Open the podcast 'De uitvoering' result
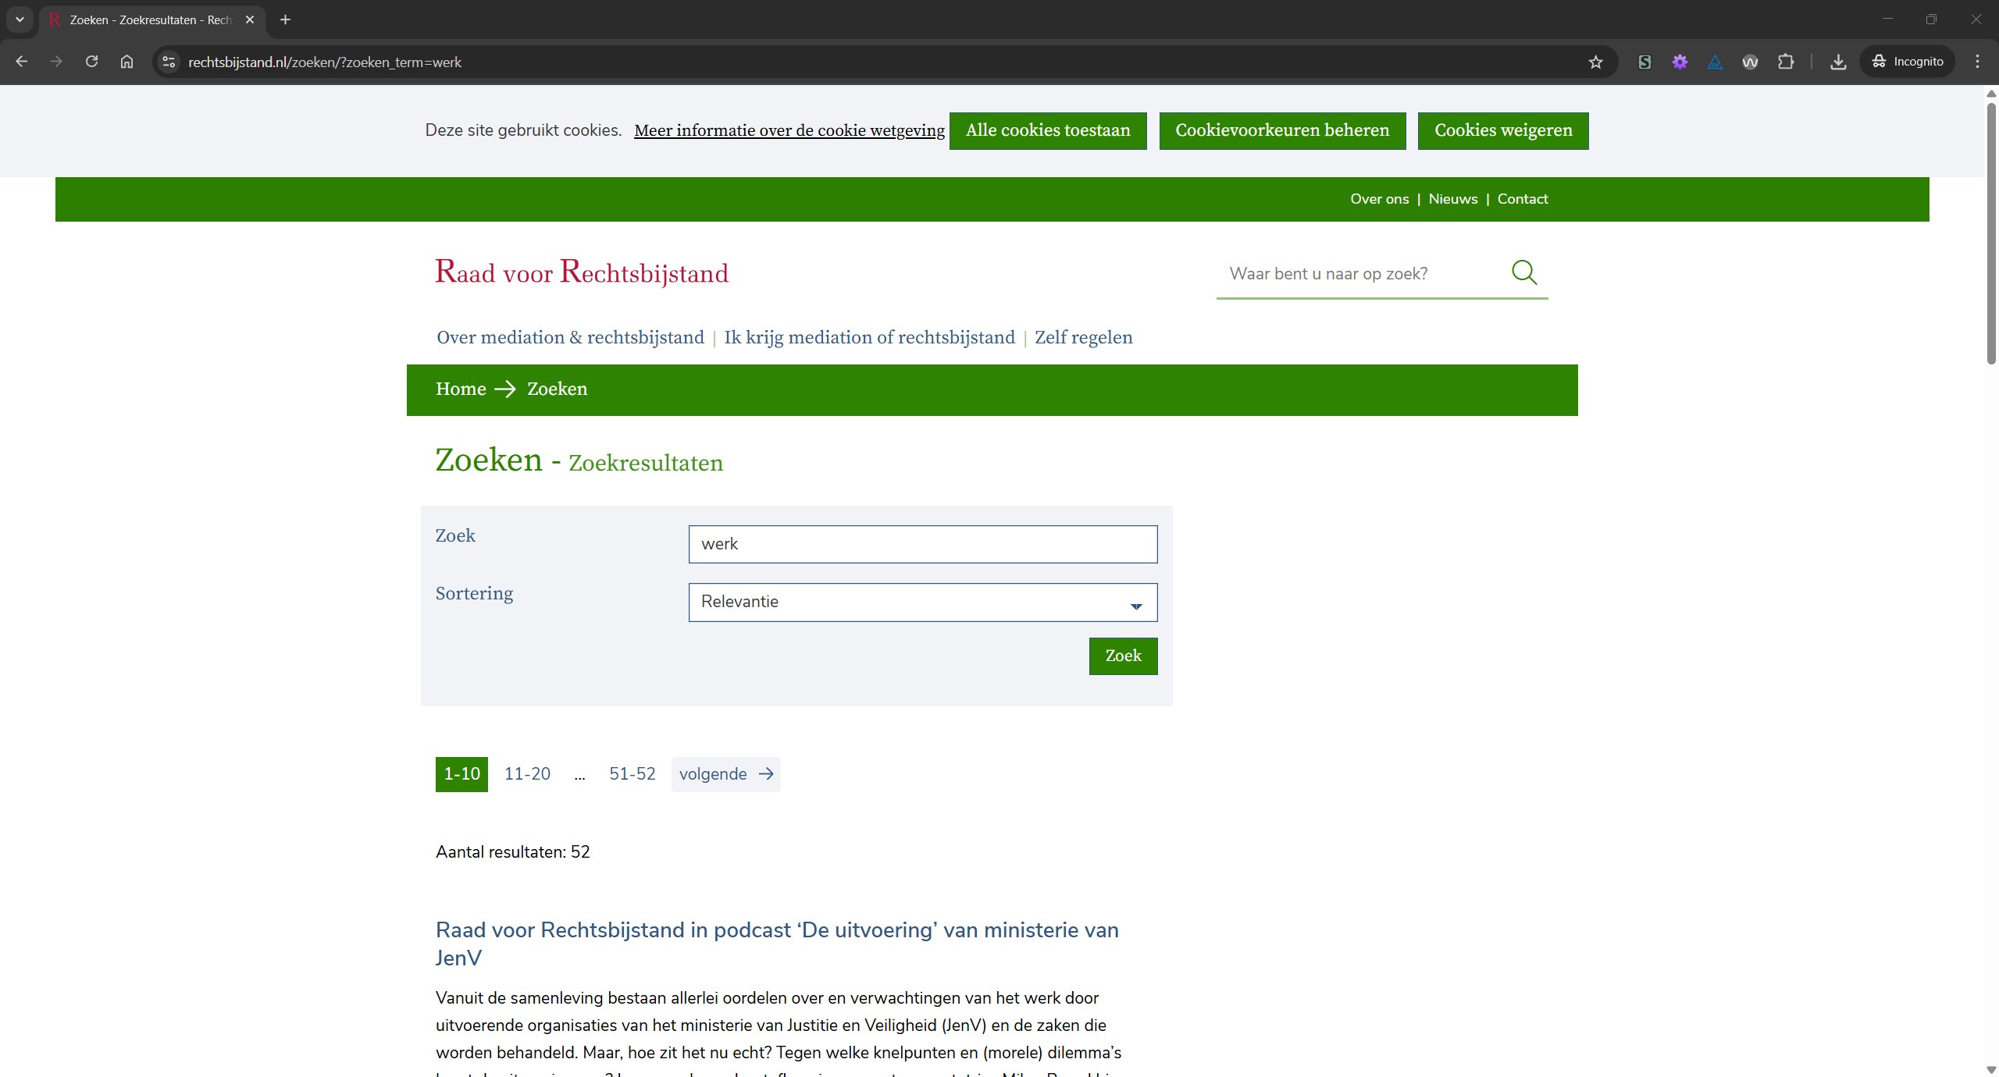The width and height of the screenshot is (1999, 1077). pyautogui.click(x=777, y=944)
